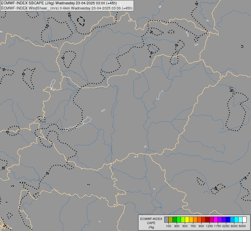Click the legend value 1250
251x231 pixels.
tap(209, 226)
